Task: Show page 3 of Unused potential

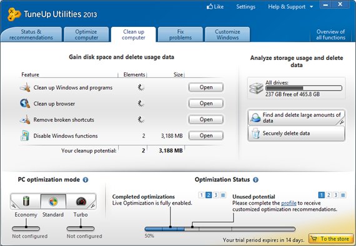Action: point(336,195)
